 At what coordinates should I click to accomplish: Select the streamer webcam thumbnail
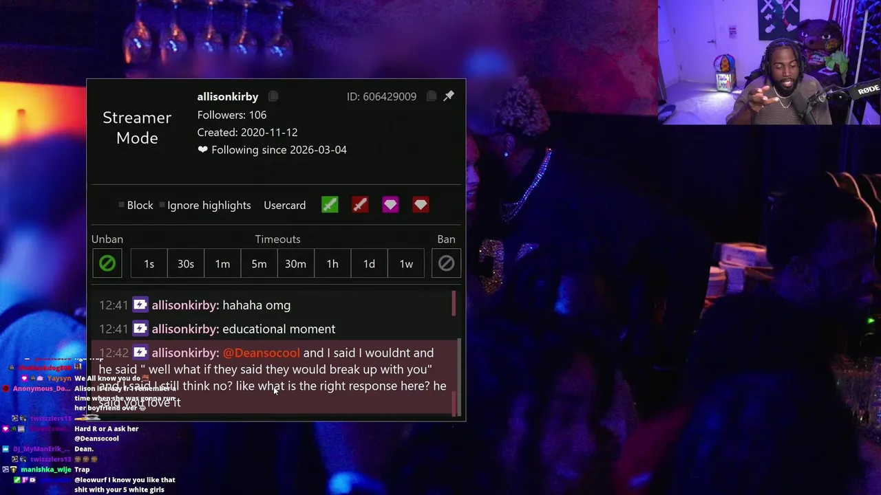click(769, 62)
